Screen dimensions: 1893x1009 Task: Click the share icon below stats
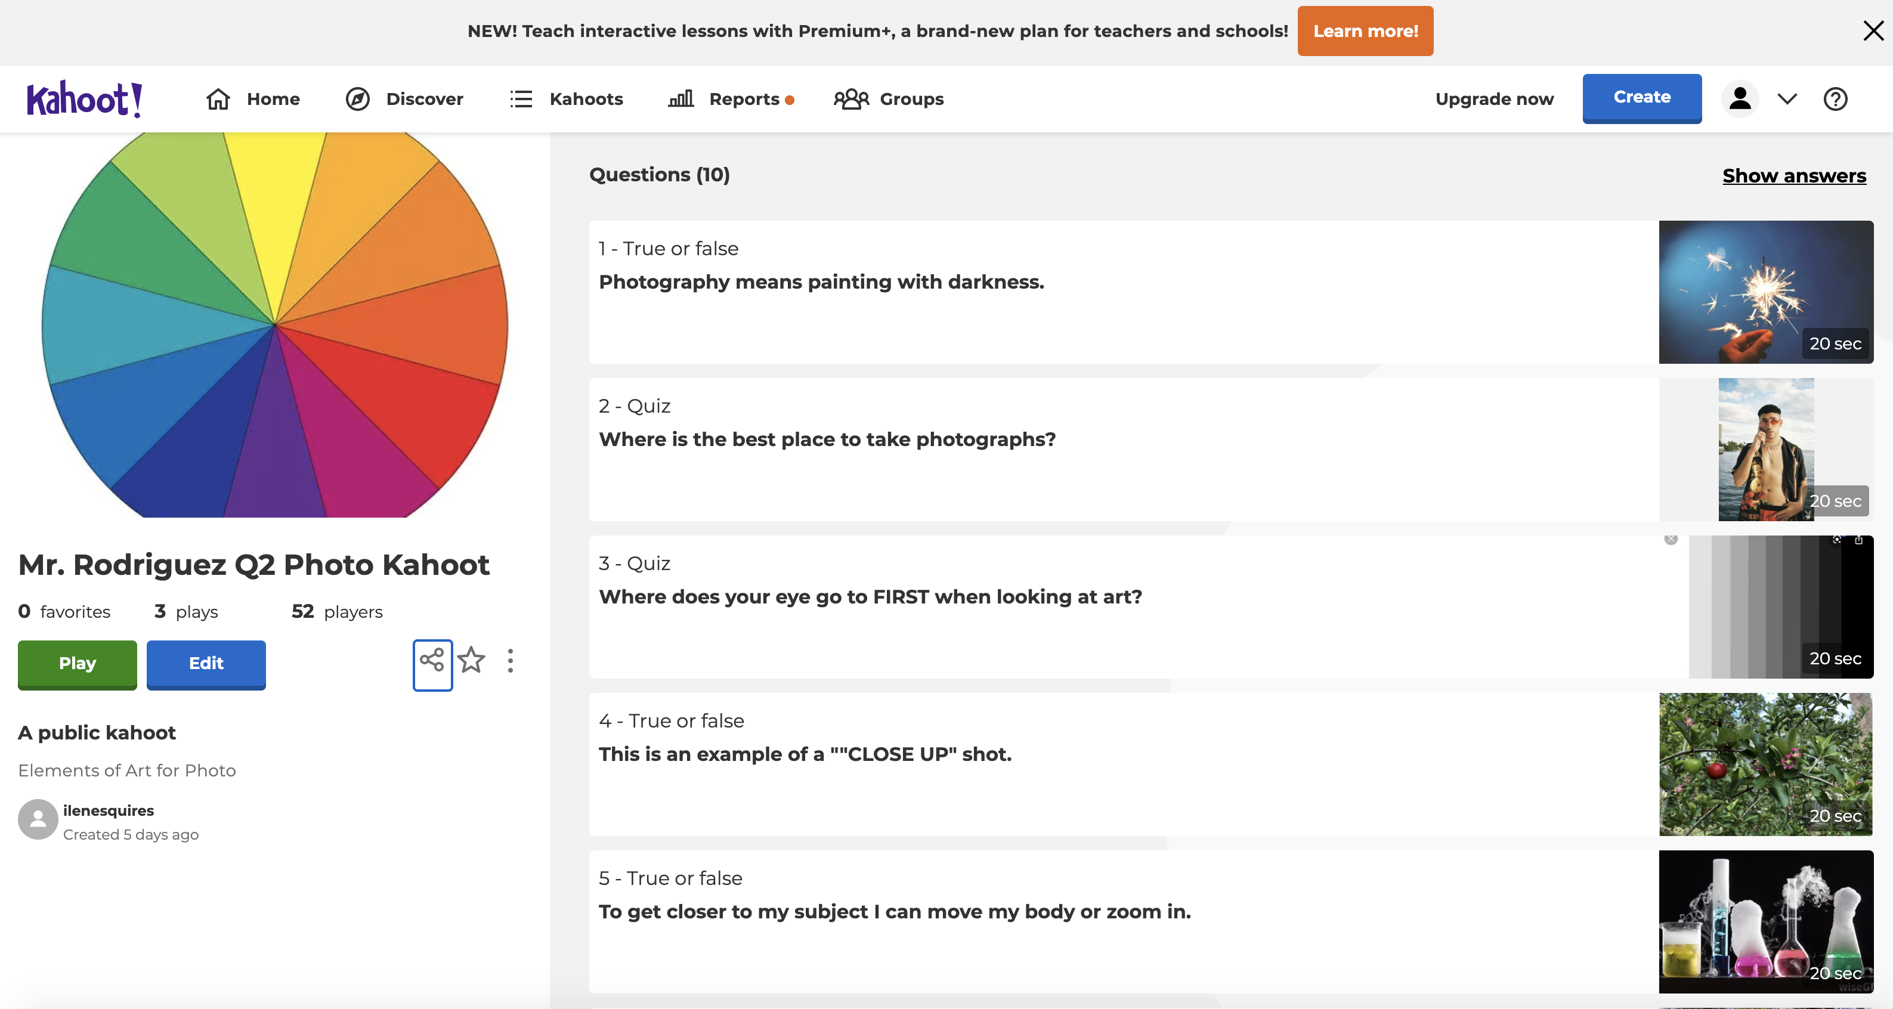(x=432, y=663)
